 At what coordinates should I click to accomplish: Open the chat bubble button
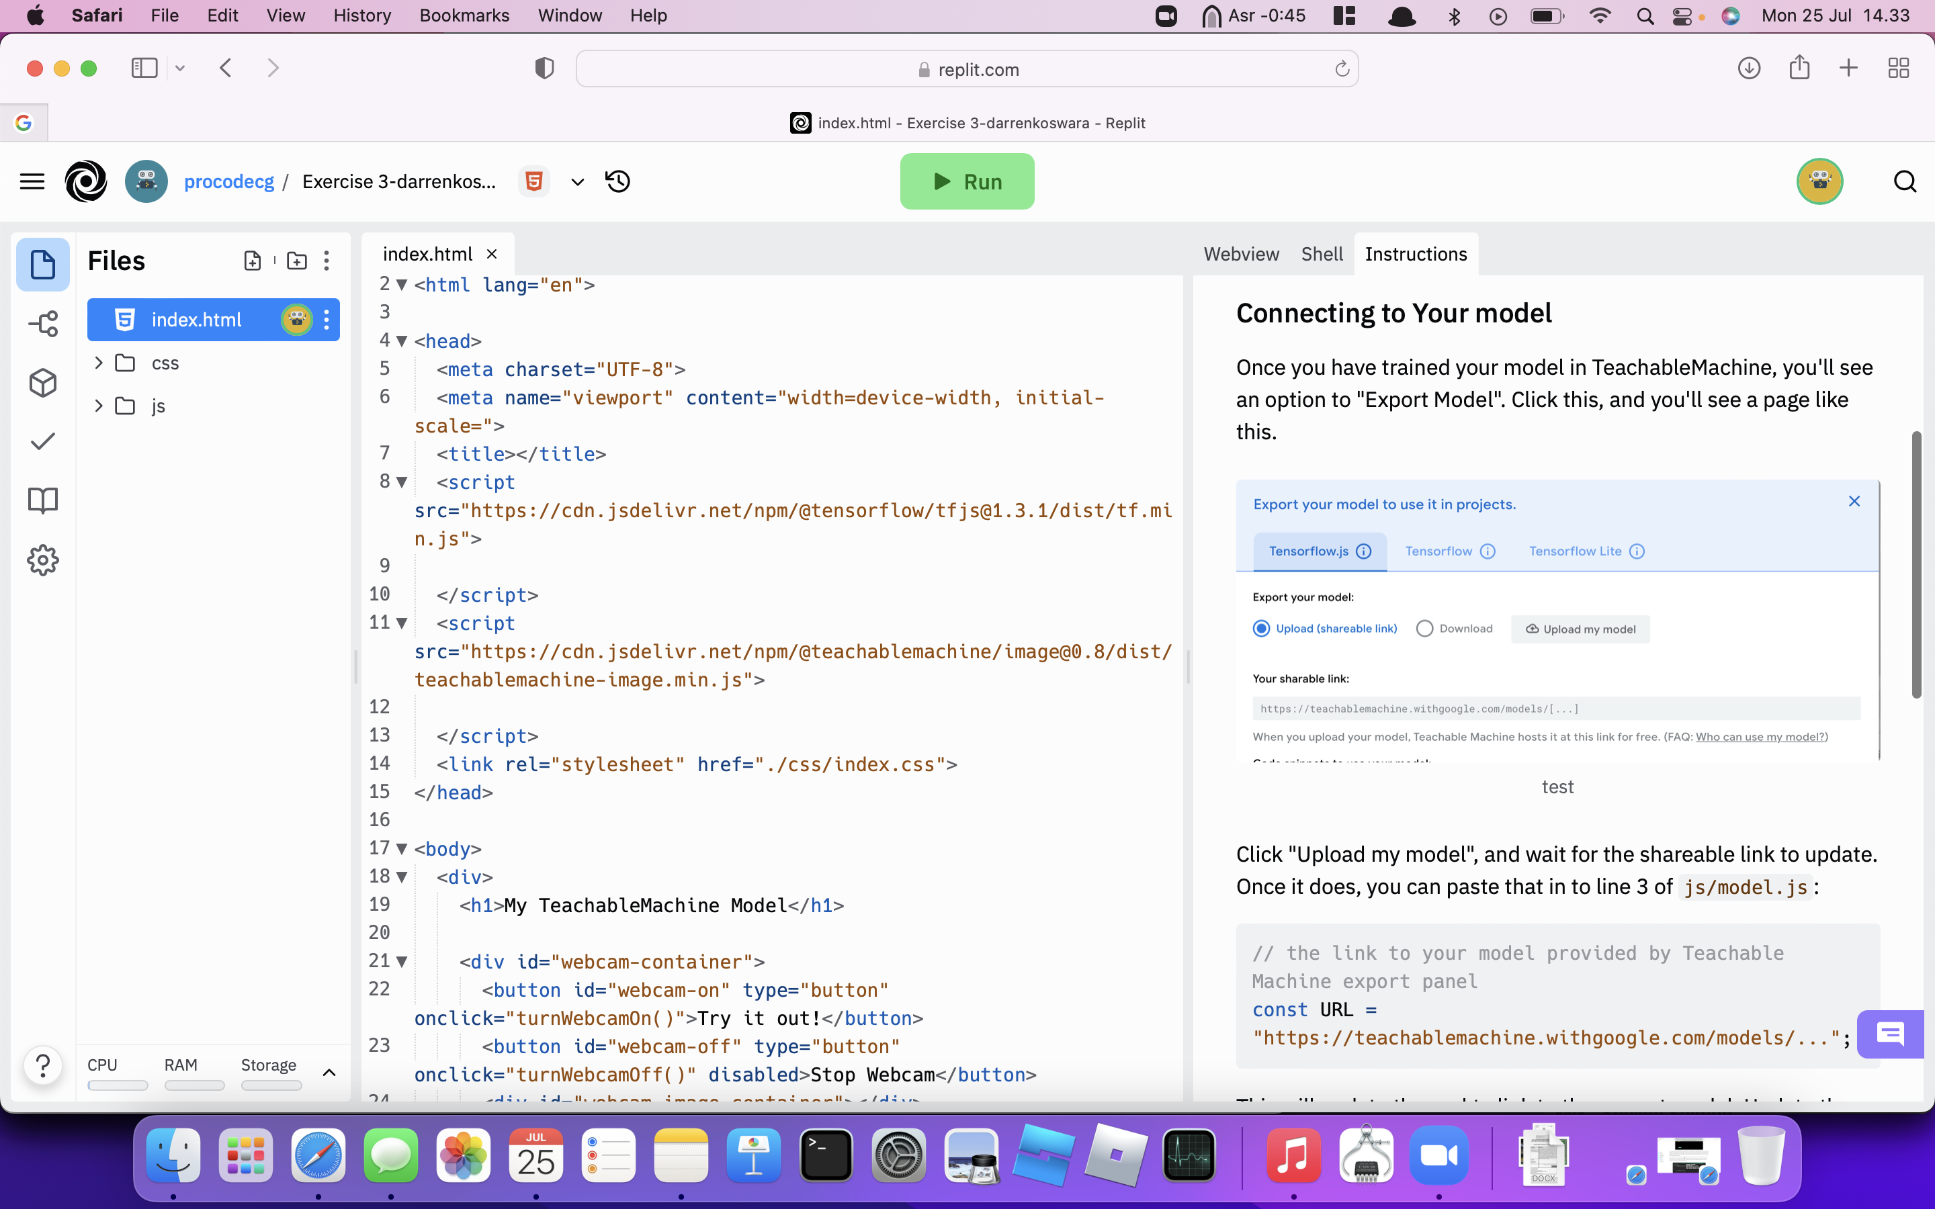1890,1034
